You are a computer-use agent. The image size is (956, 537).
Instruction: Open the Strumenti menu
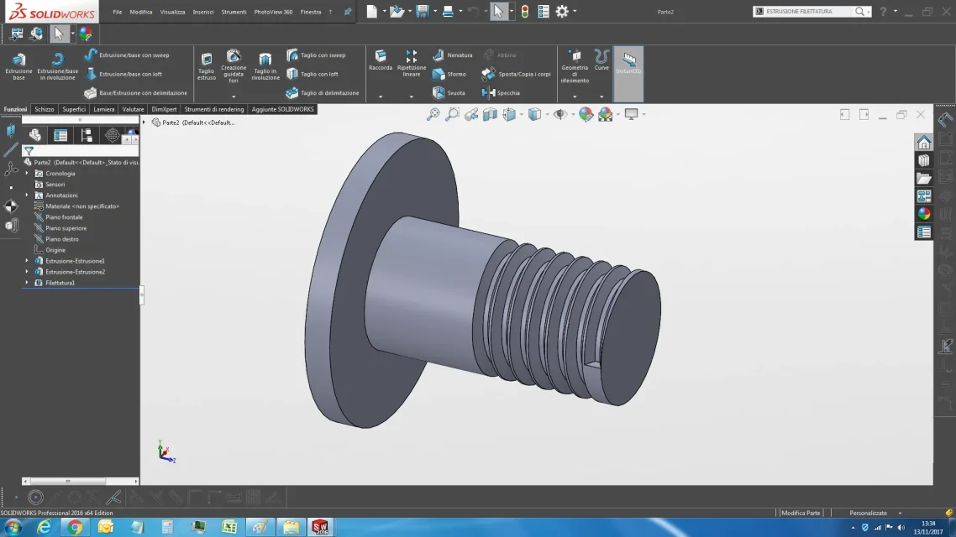coord(234,12)
